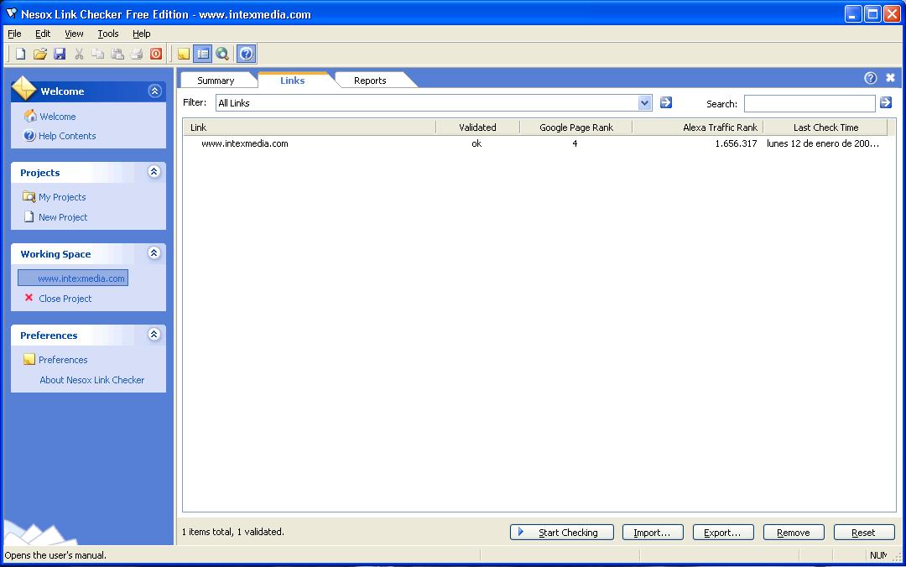Sort by Google Page Rank column header
Image resolution: width=906 pixels, height=567 pixels.
[576, 127]
